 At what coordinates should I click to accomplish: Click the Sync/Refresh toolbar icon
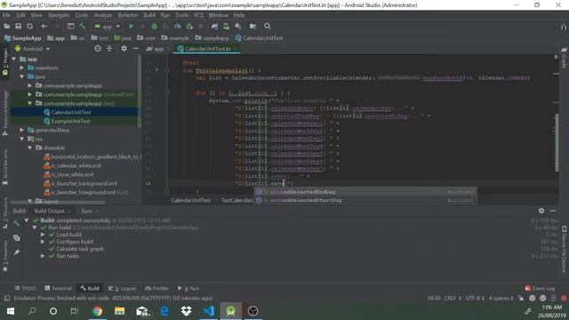[x=29, y=26]
